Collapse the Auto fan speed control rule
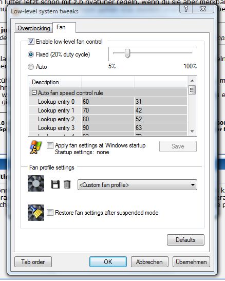 coord(34,92)
